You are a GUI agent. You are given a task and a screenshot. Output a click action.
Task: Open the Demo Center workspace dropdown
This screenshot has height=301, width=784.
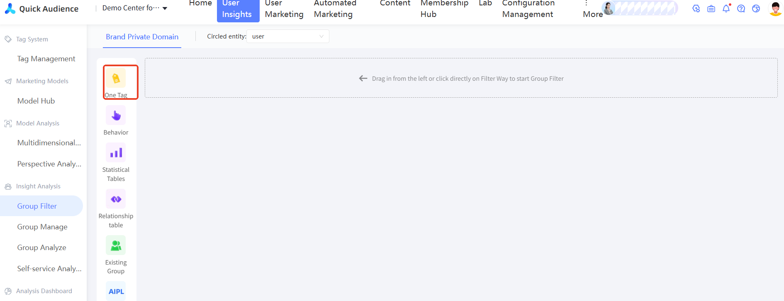click(x=134, y=8)
